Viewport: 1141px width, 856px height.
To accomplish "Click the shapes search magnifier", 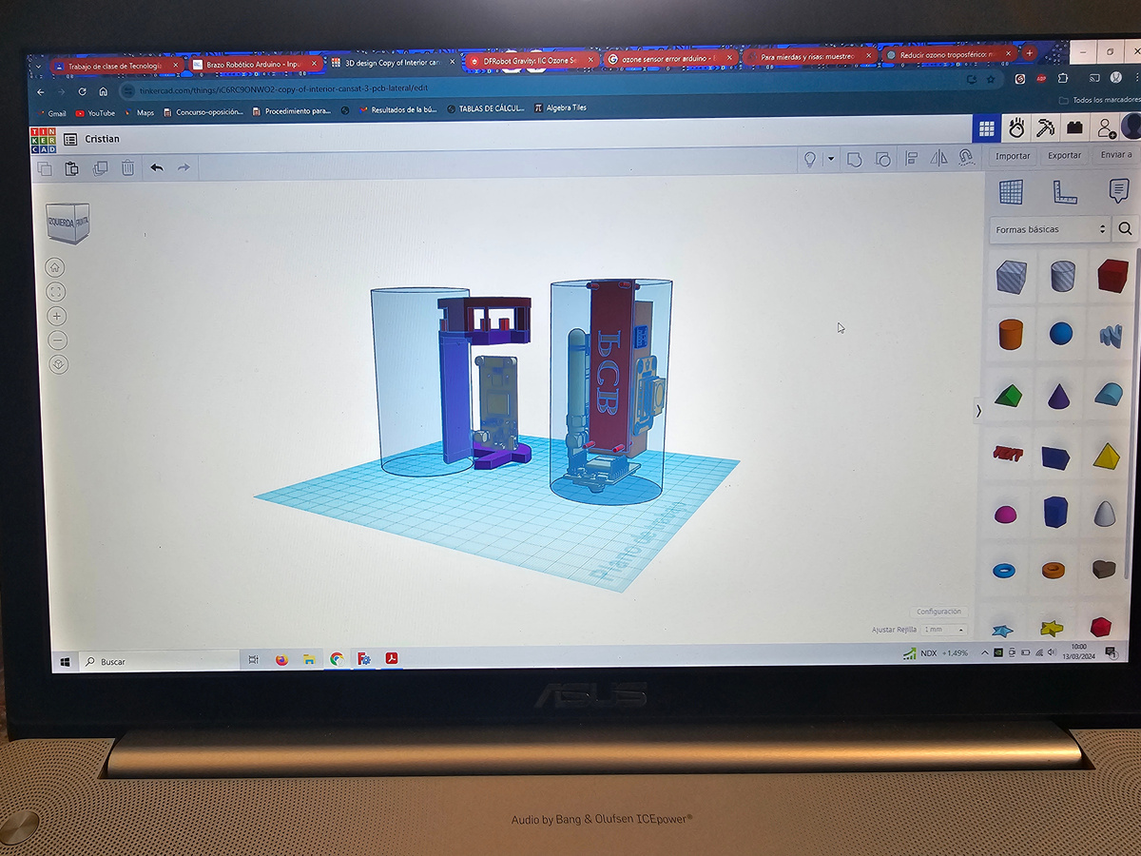I will tap(1125, 228).
